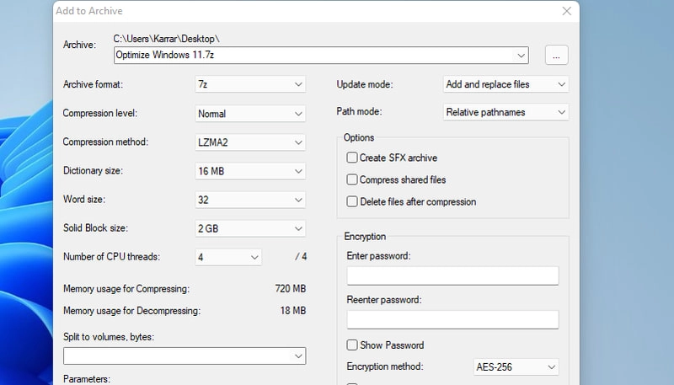Open the Archive format dropdown
Viewport: 674px width, 385px height.
[x=249, y=85]
